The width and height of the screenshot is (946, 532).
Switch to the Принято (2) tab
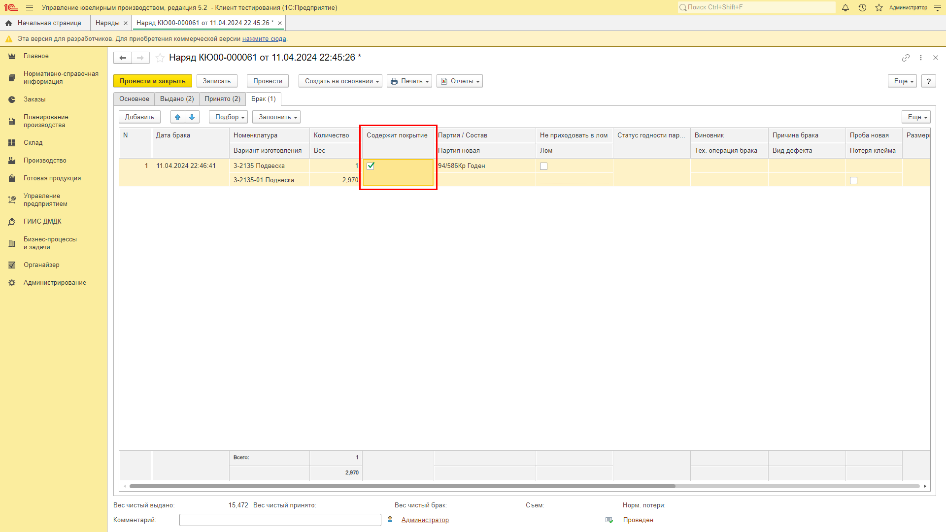223,99
